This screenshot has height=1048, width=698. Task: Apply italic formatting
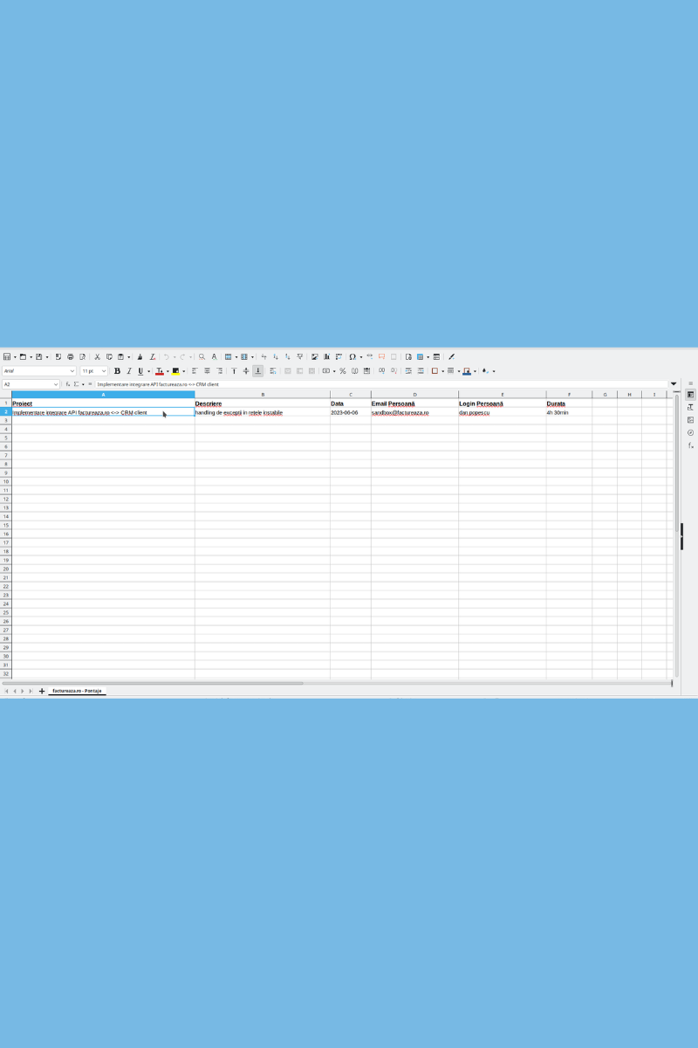(128, 370)
